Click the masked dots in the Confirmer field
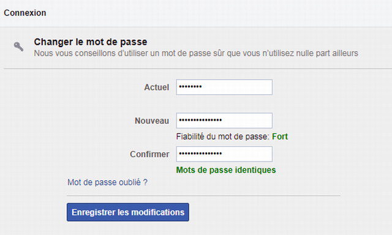Image resolution: width=392 pixels, height=235 pixels. (x=200, y=154)
